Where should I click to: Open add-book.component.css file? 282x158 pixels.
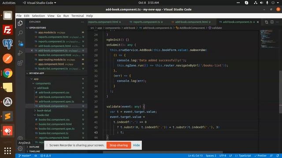pos(54,93)
